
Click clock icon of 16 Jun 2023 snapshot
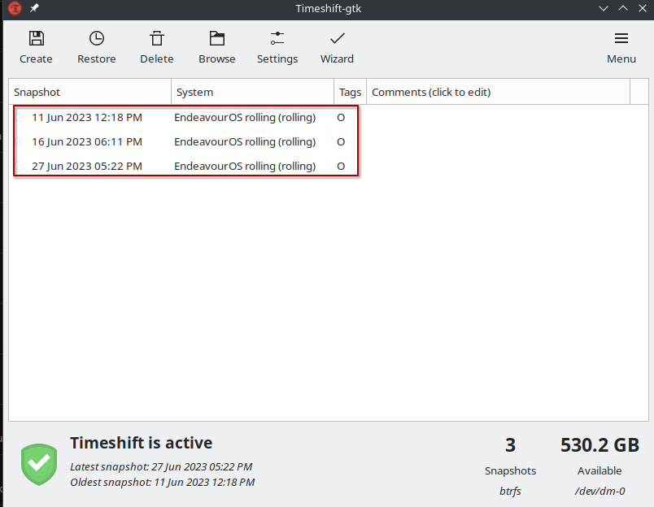20,141
